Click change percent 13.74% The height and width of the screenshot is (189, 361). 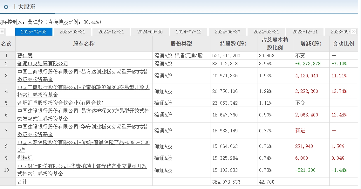coord(339,91)
